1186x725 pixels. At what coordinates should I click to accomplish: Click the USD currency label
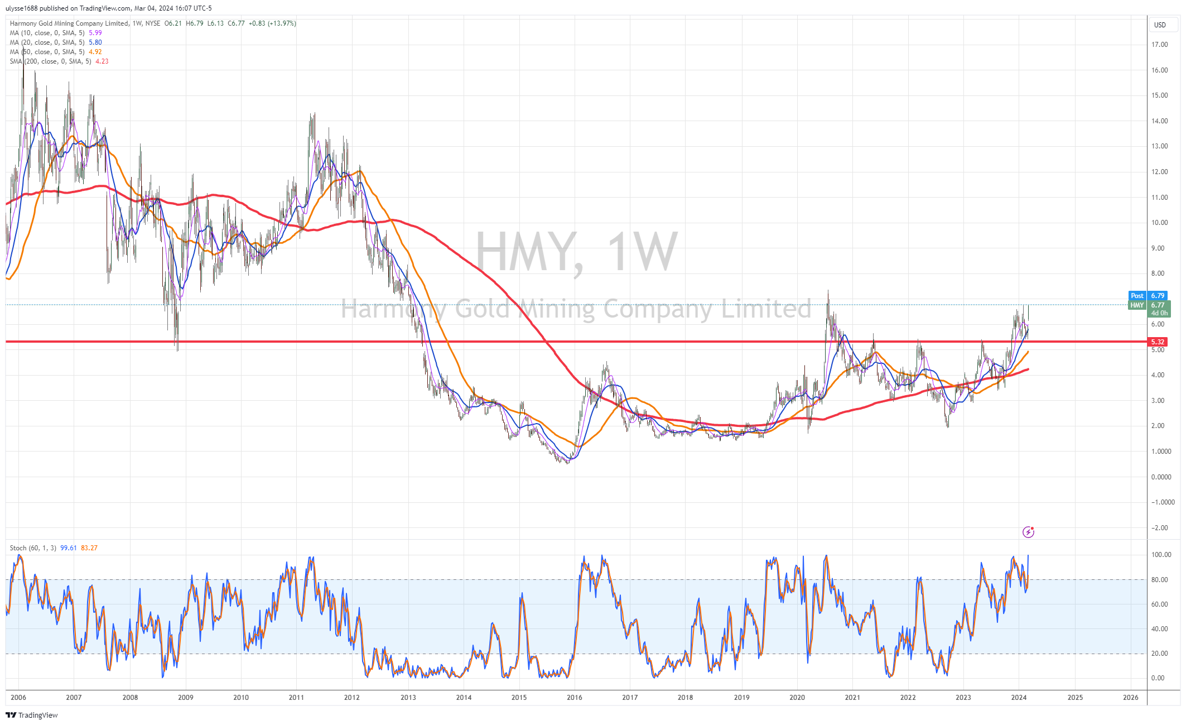(1160, 25)
